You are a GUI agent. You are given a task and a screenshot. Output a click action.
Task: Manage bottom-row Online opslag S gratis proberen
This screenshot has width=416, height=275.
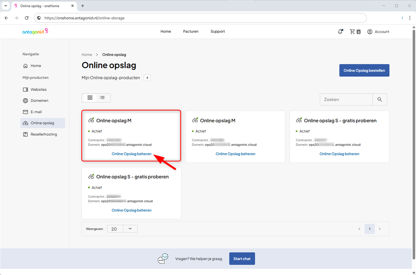point(132,210)
